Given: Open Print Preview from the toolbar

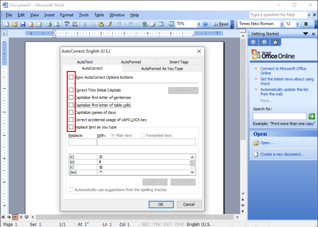Looking at the screenshot, I should 57,24.
